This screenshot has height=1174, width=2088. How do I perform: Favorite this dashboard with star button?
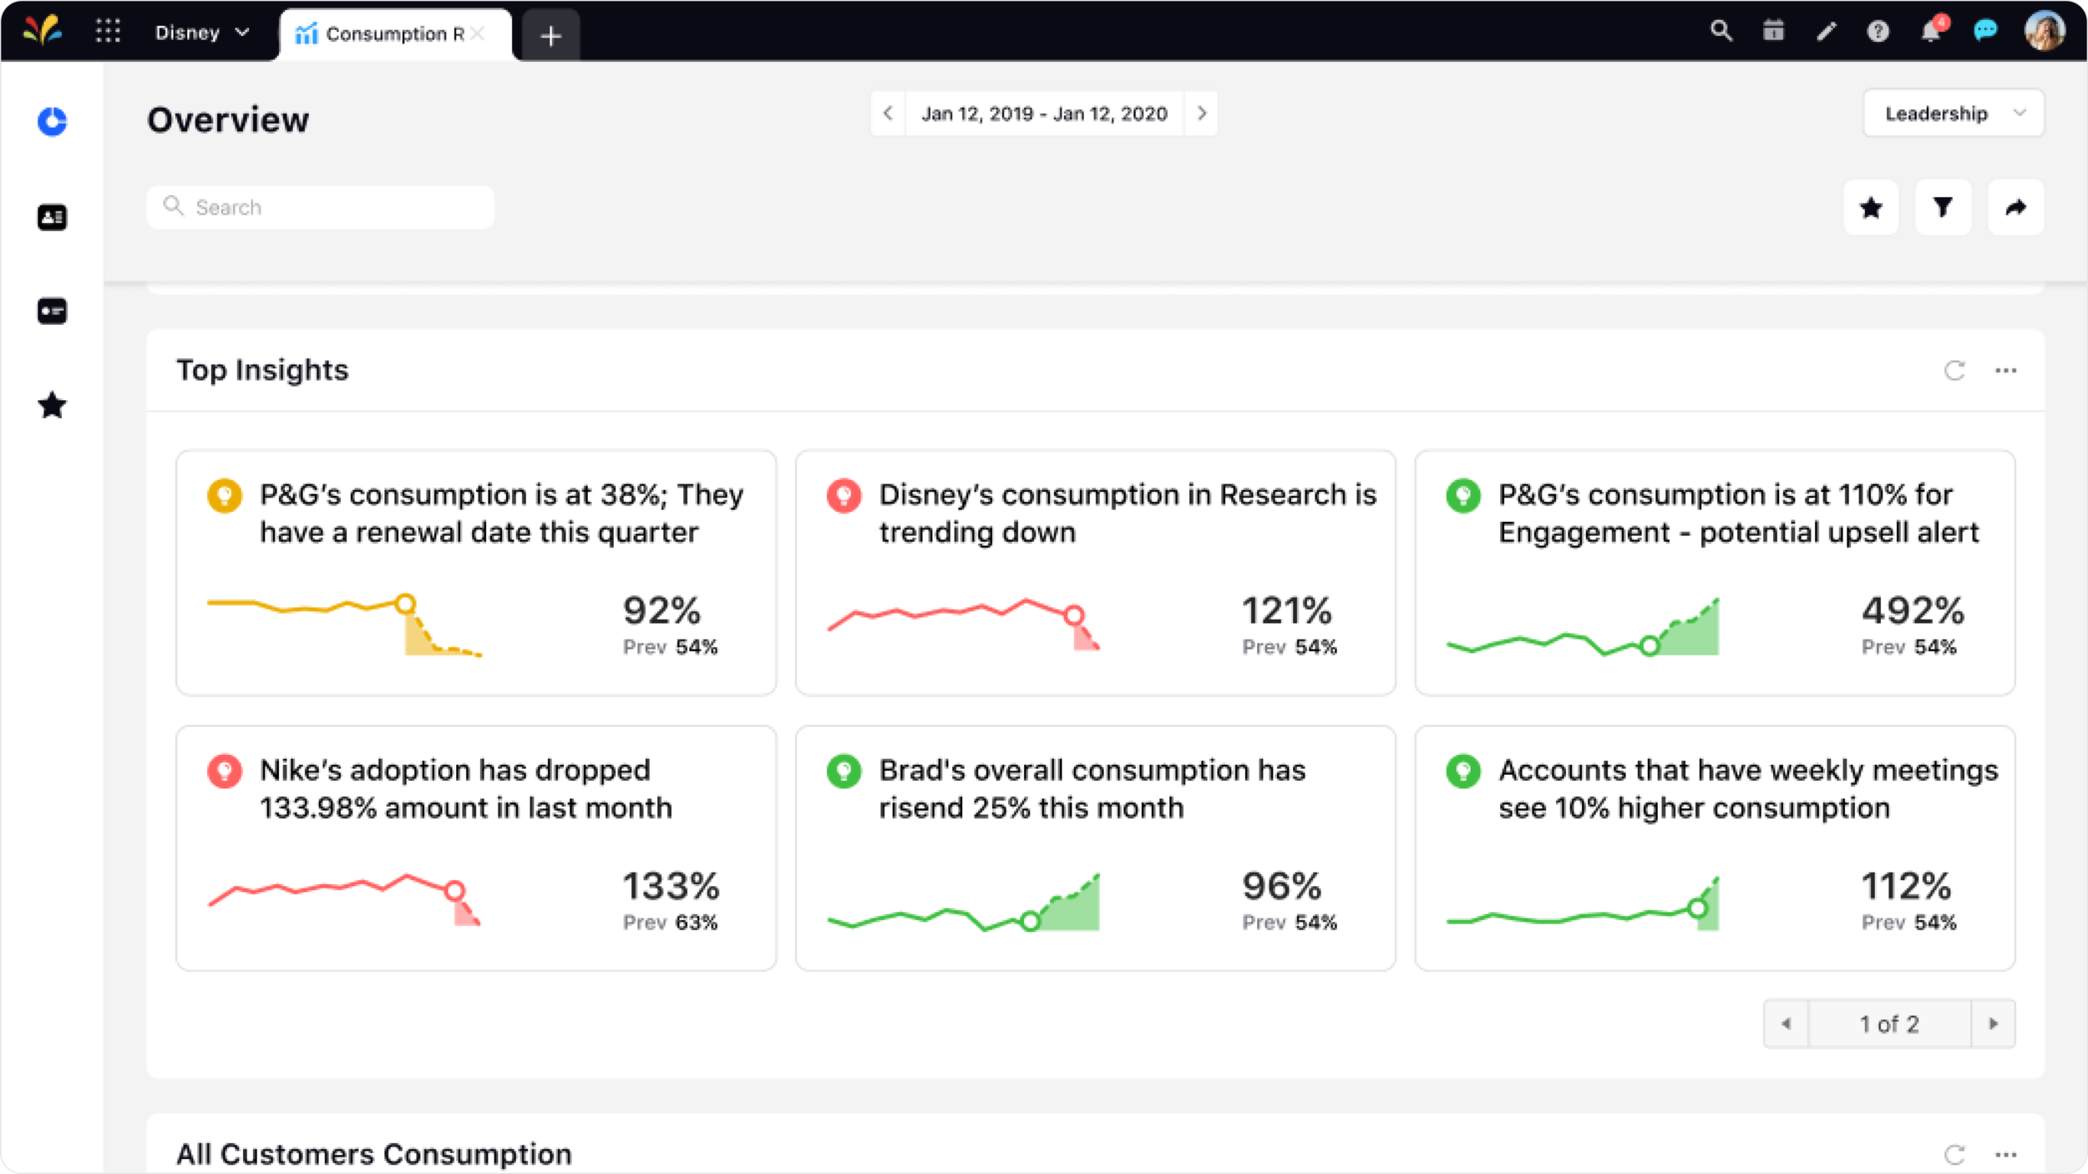click(x=1871, y=207)
